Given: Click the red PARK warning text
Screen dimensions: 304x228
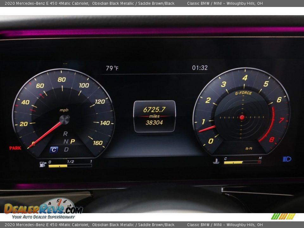Looking at the screenshot, I should tap(15, 148).
